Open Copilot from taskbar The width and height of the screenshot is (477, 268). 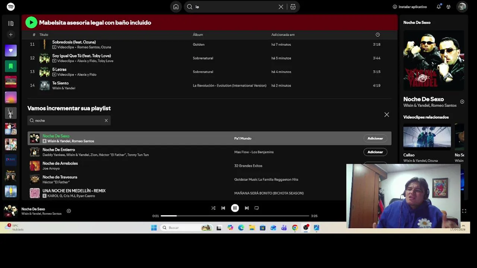point(230,228)
